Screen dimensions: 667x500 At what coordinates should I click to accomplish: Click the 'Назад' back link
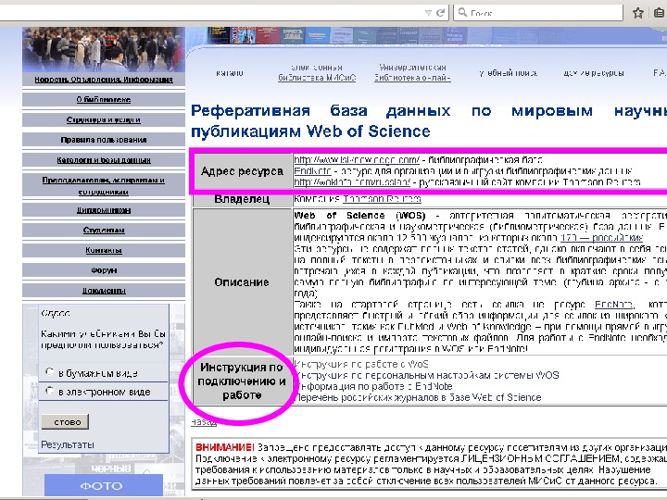tap(203, 422)
